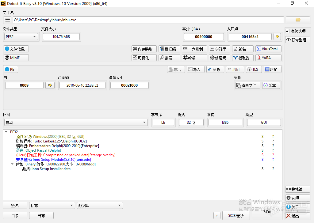Open 反汇编 disassembler
The height and width of the screenshot is (223, 314).
pos(169,49)
